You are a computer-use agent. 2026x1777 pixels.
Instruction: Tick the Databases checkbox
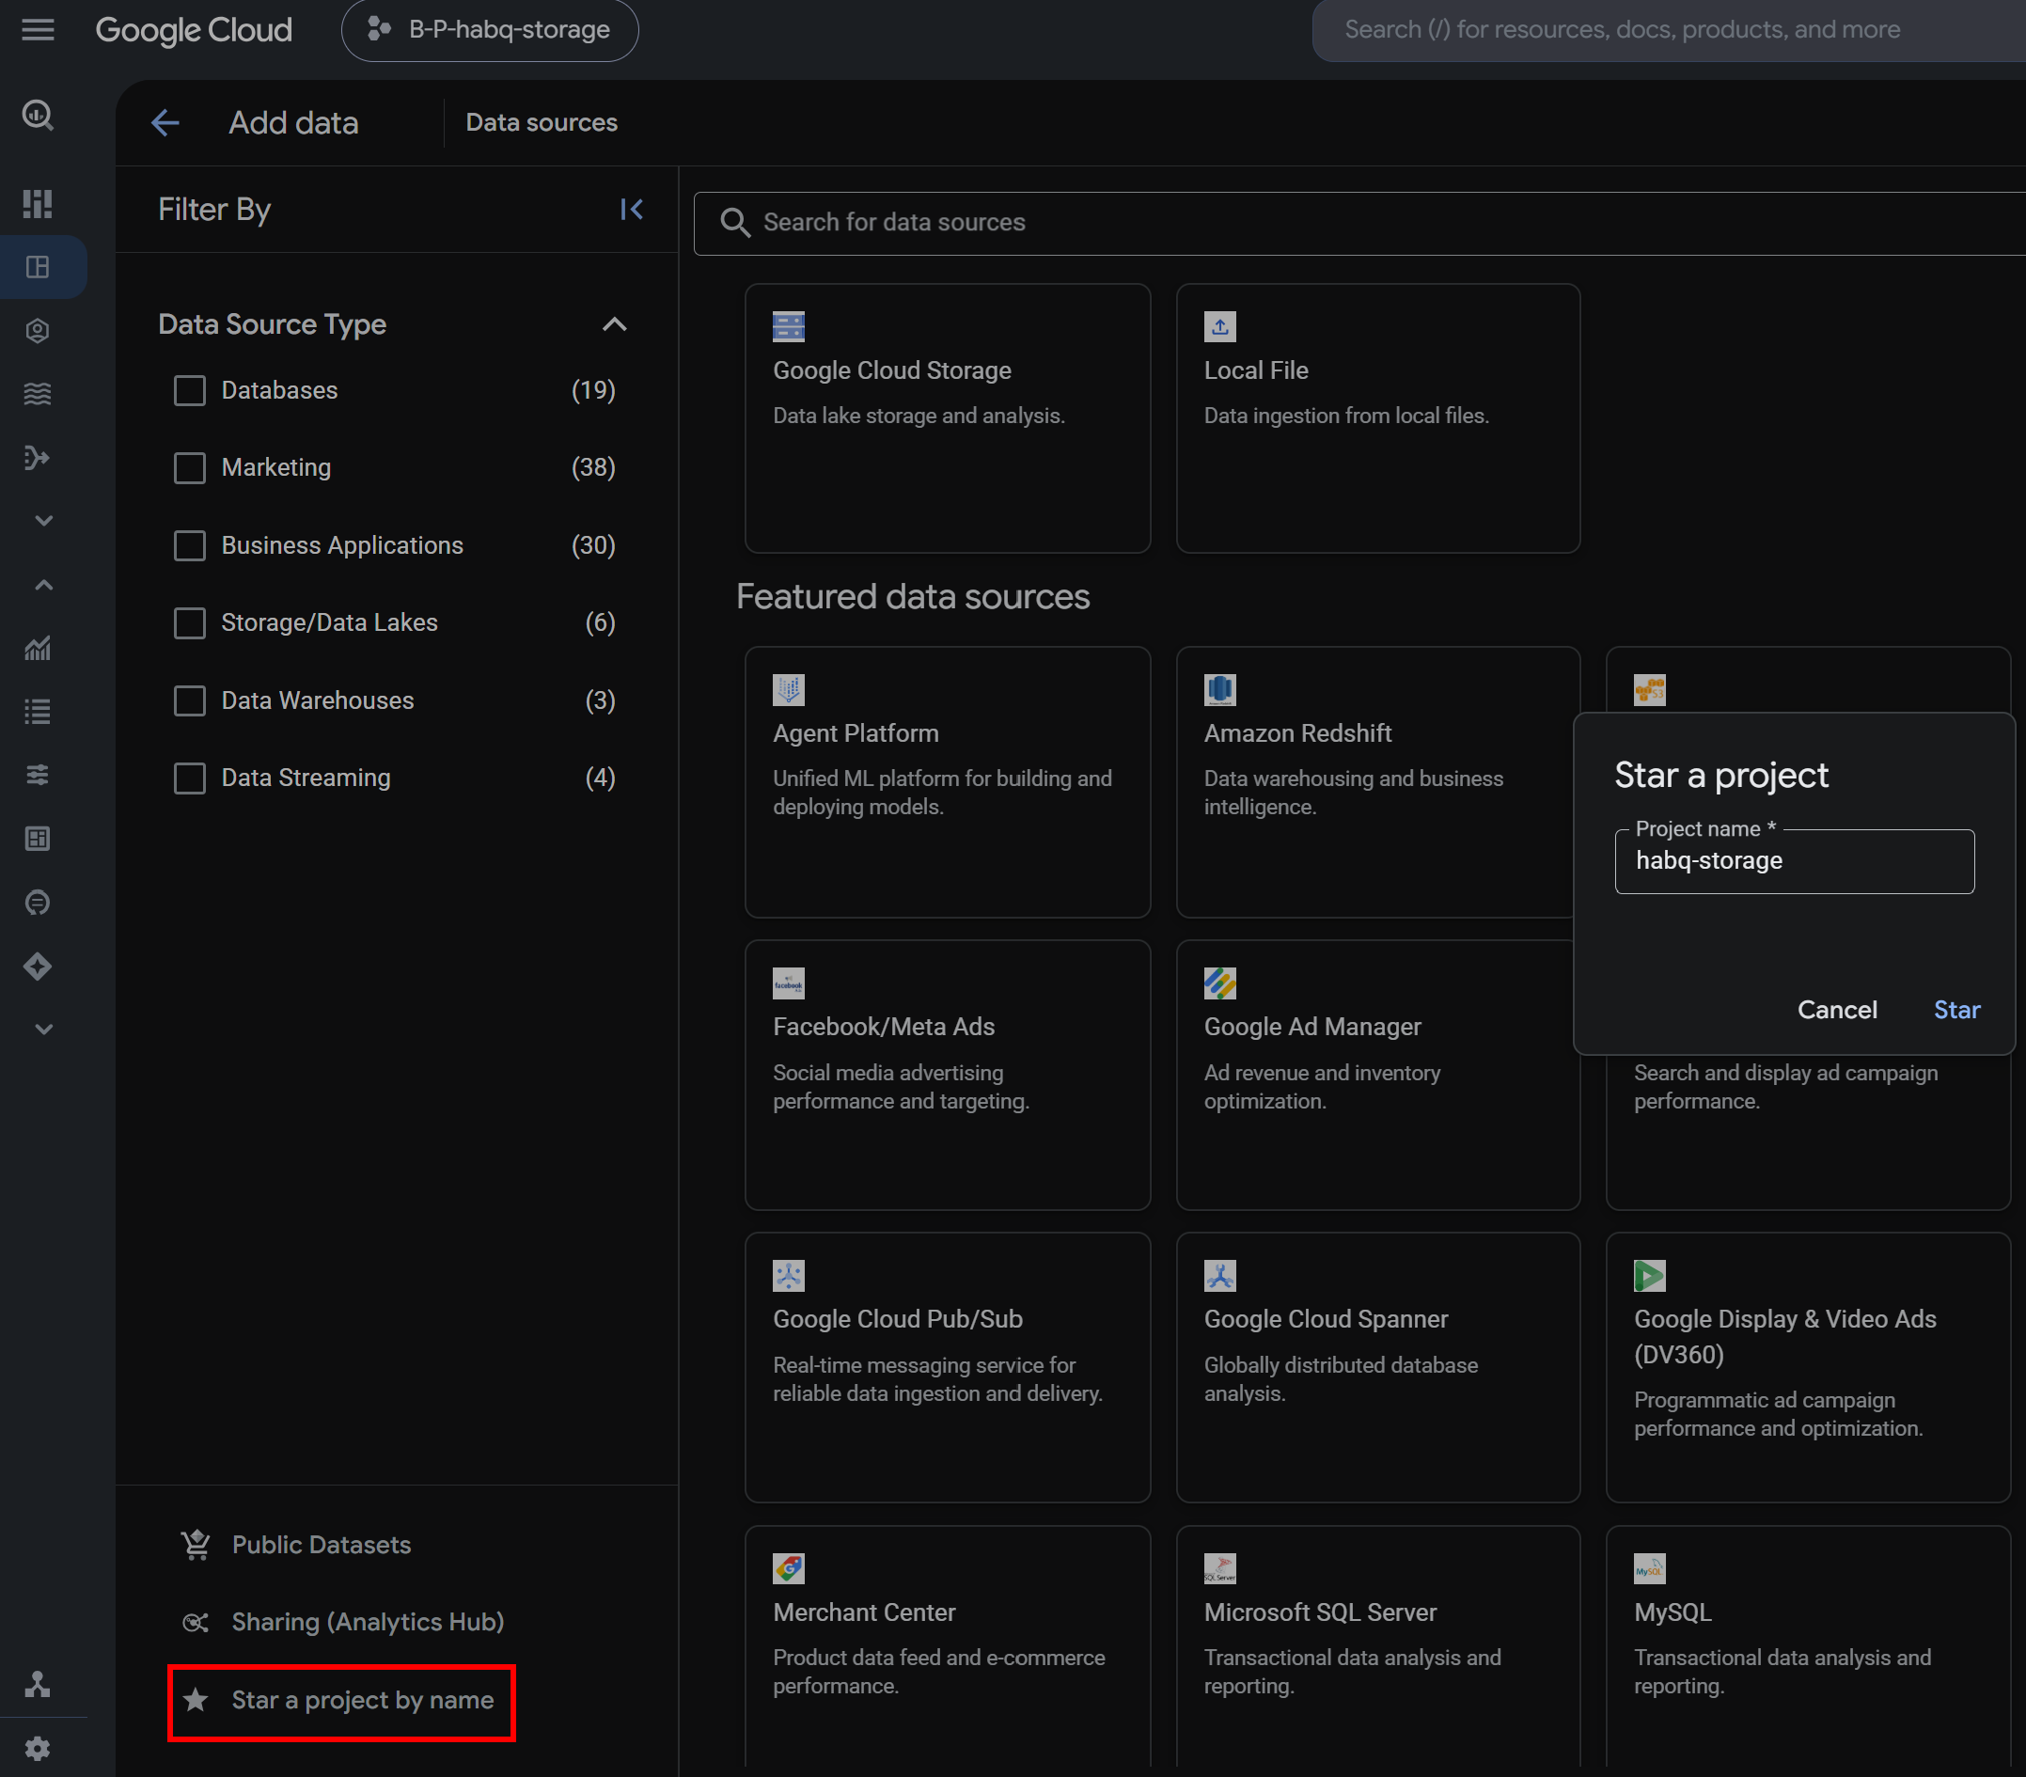click(x=189, y=390)
